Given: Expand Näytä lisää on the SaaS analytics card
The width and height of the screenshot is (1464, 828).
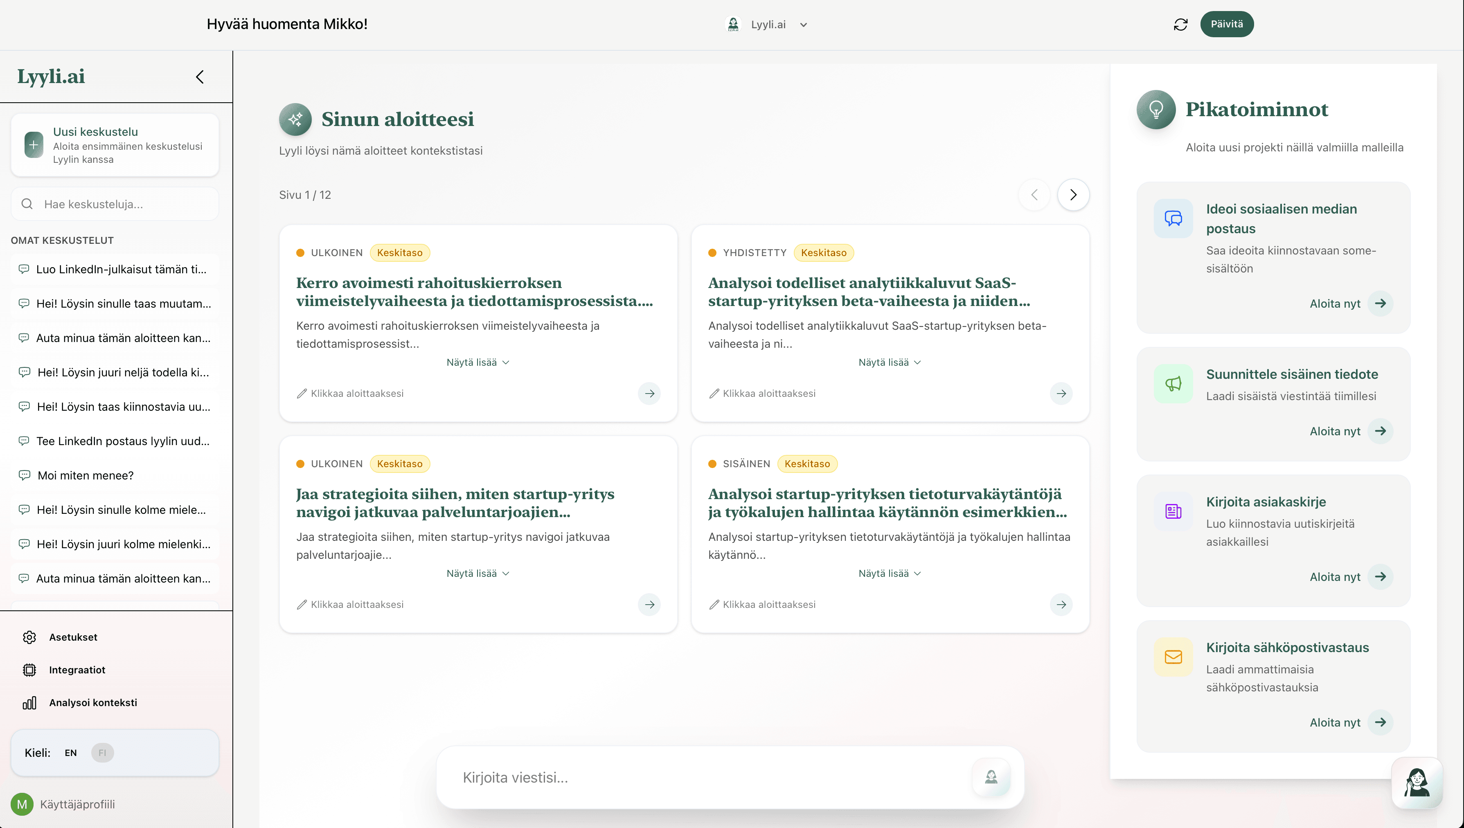Looking at the screenshot, I should tap(890, 363).
